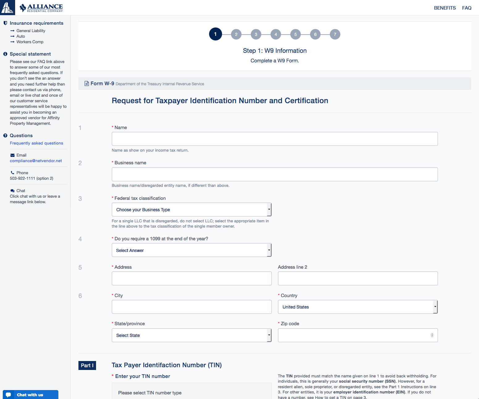
Task: Click the compliance@netvendor.net email link
Action: click(36, 161)
